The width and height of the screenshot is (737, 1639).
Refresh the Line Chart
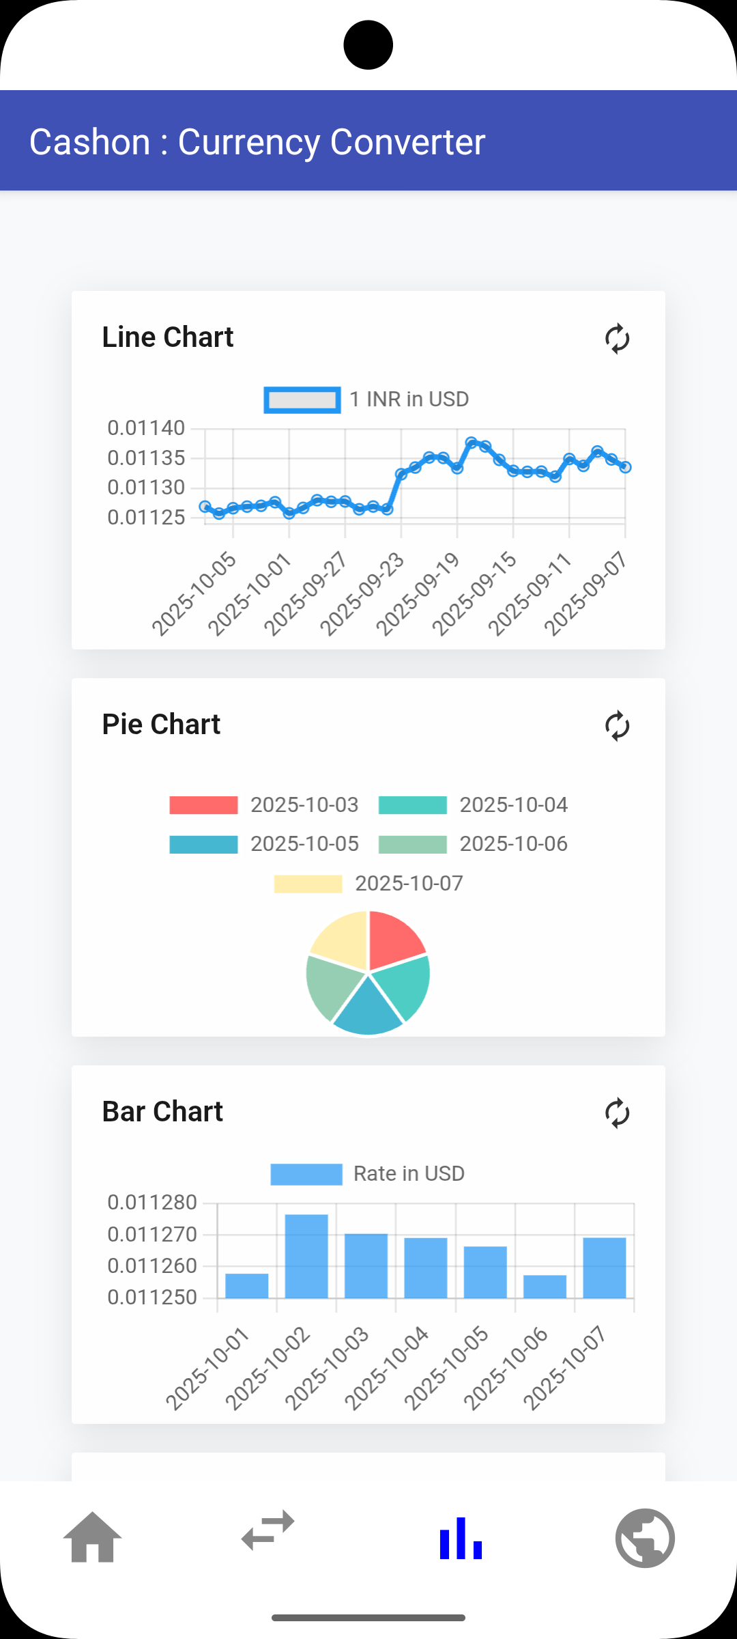click(617, 339)
